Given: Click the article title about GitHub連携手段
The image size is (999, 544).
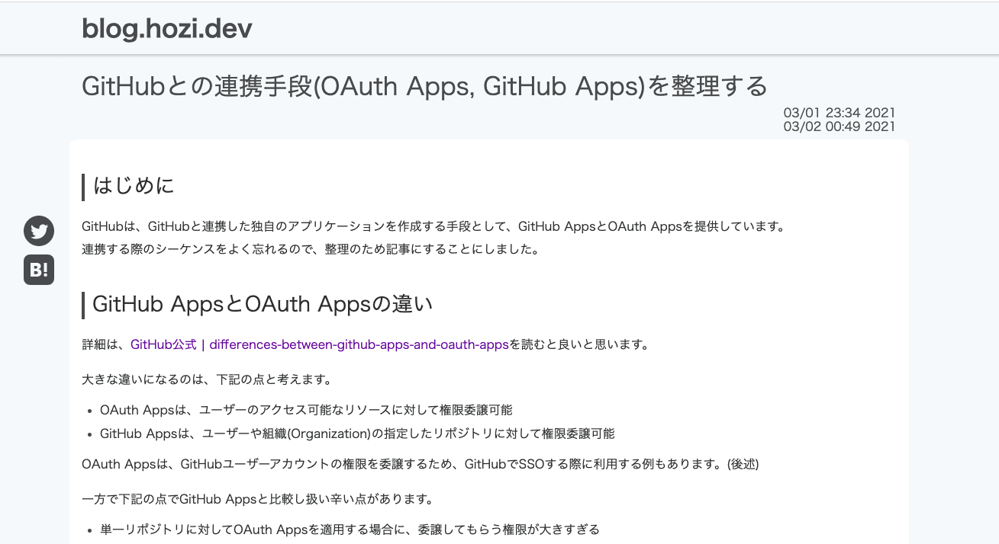Looking at the screenshot, I should pos(424,86).
